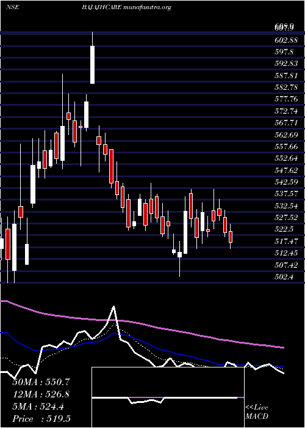Click the 507.42 price label

point(287,265)
